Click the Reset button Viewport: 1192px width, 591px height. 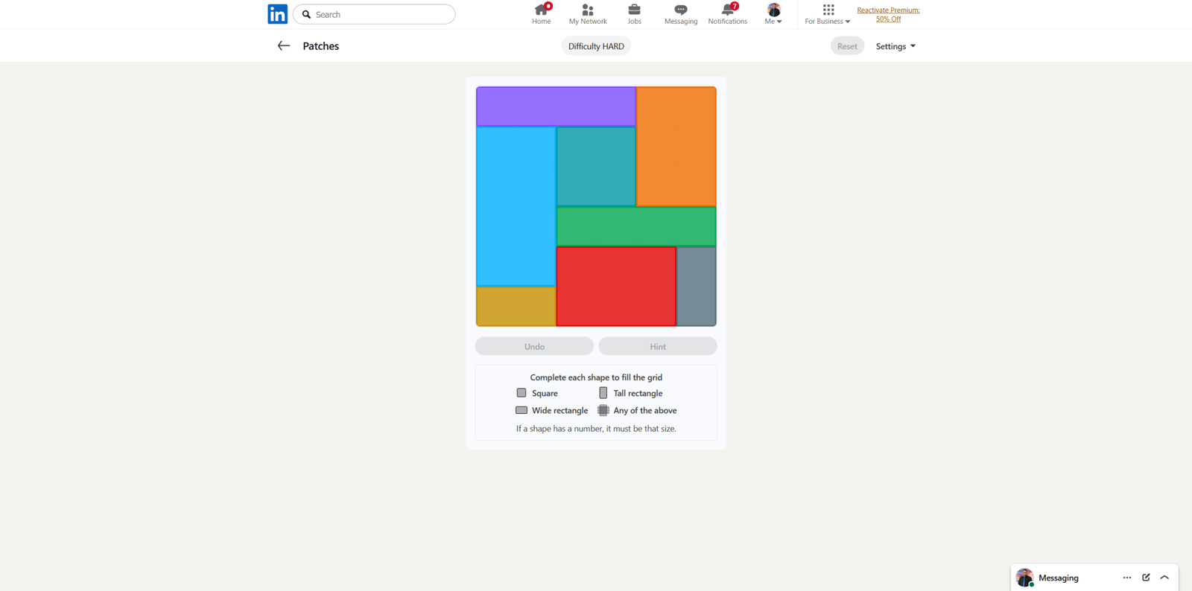(x=847, y=46)
